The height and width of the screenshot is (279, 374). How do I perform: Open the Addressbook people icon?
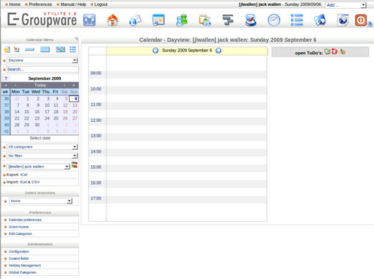coord(182,20)
